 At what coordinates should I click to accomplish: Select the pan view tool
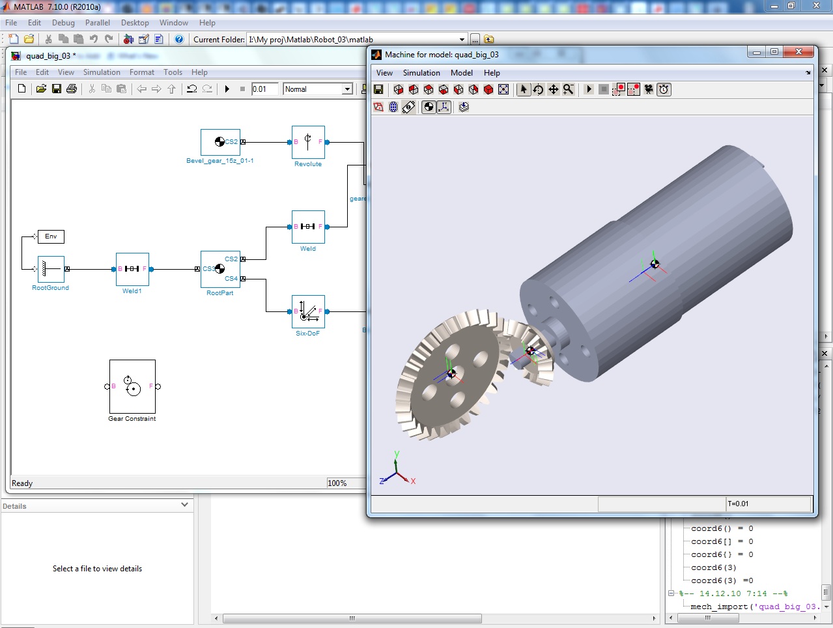click(554, 89)
